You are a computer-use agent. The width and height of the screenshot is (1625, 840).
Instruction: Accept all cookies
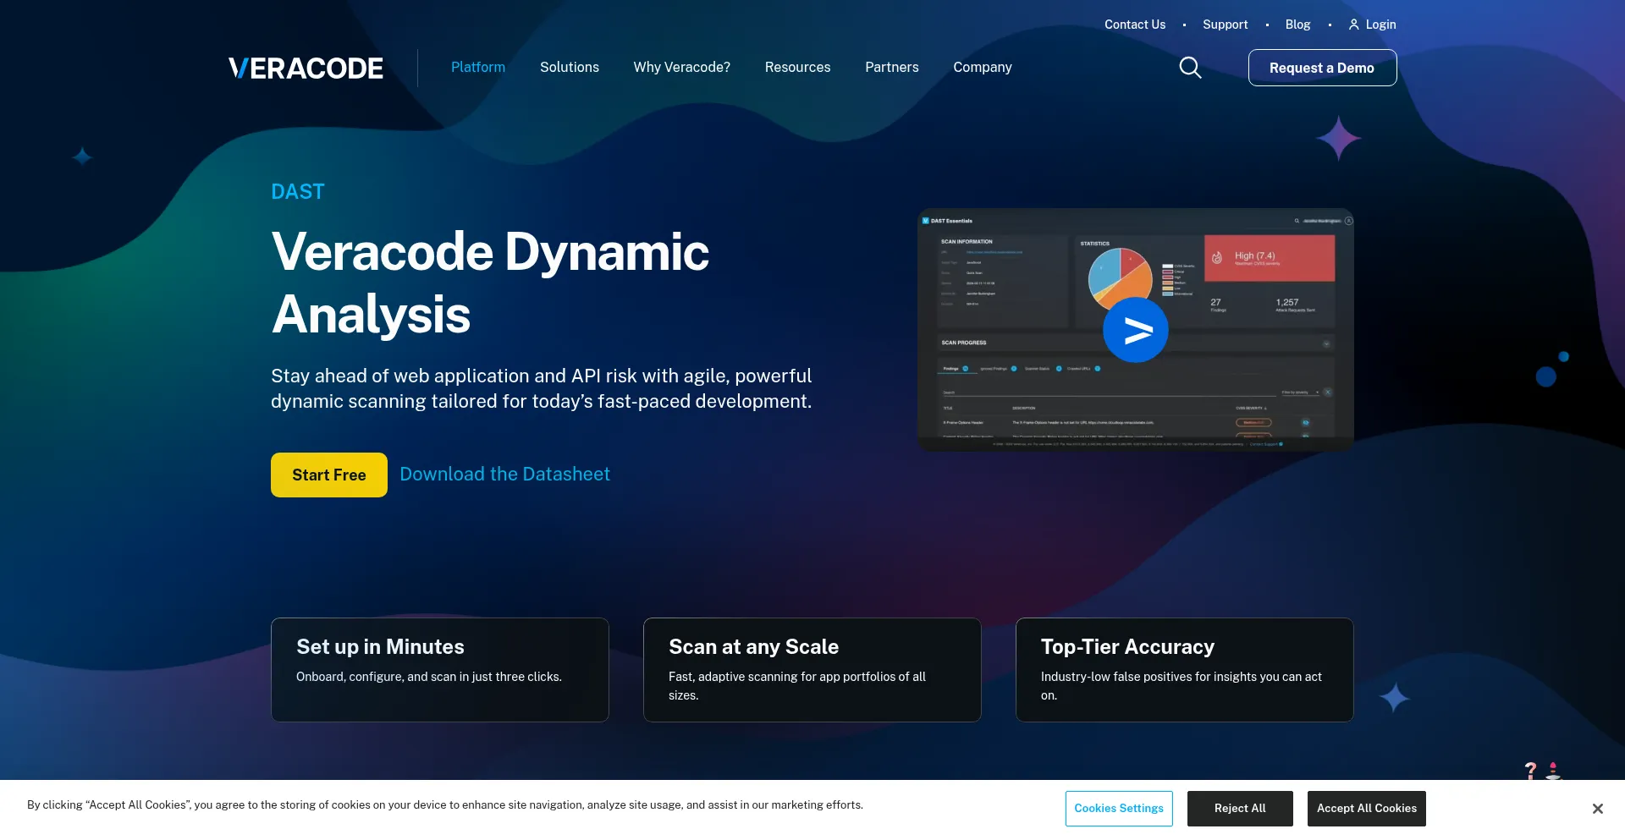(x=1367, y=809)
